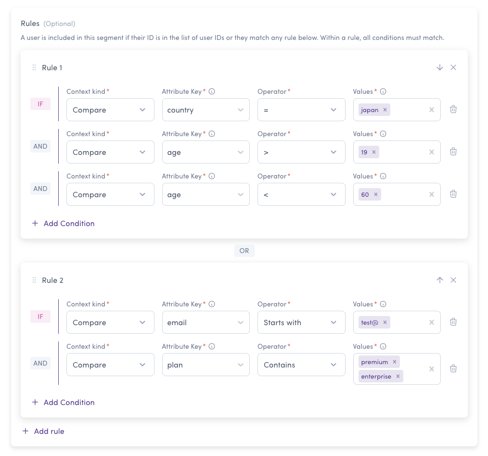Image resolution: width=488 pixels, height=456 pixels.
Task: Delete the country equals japan condition
Action: 453,110
